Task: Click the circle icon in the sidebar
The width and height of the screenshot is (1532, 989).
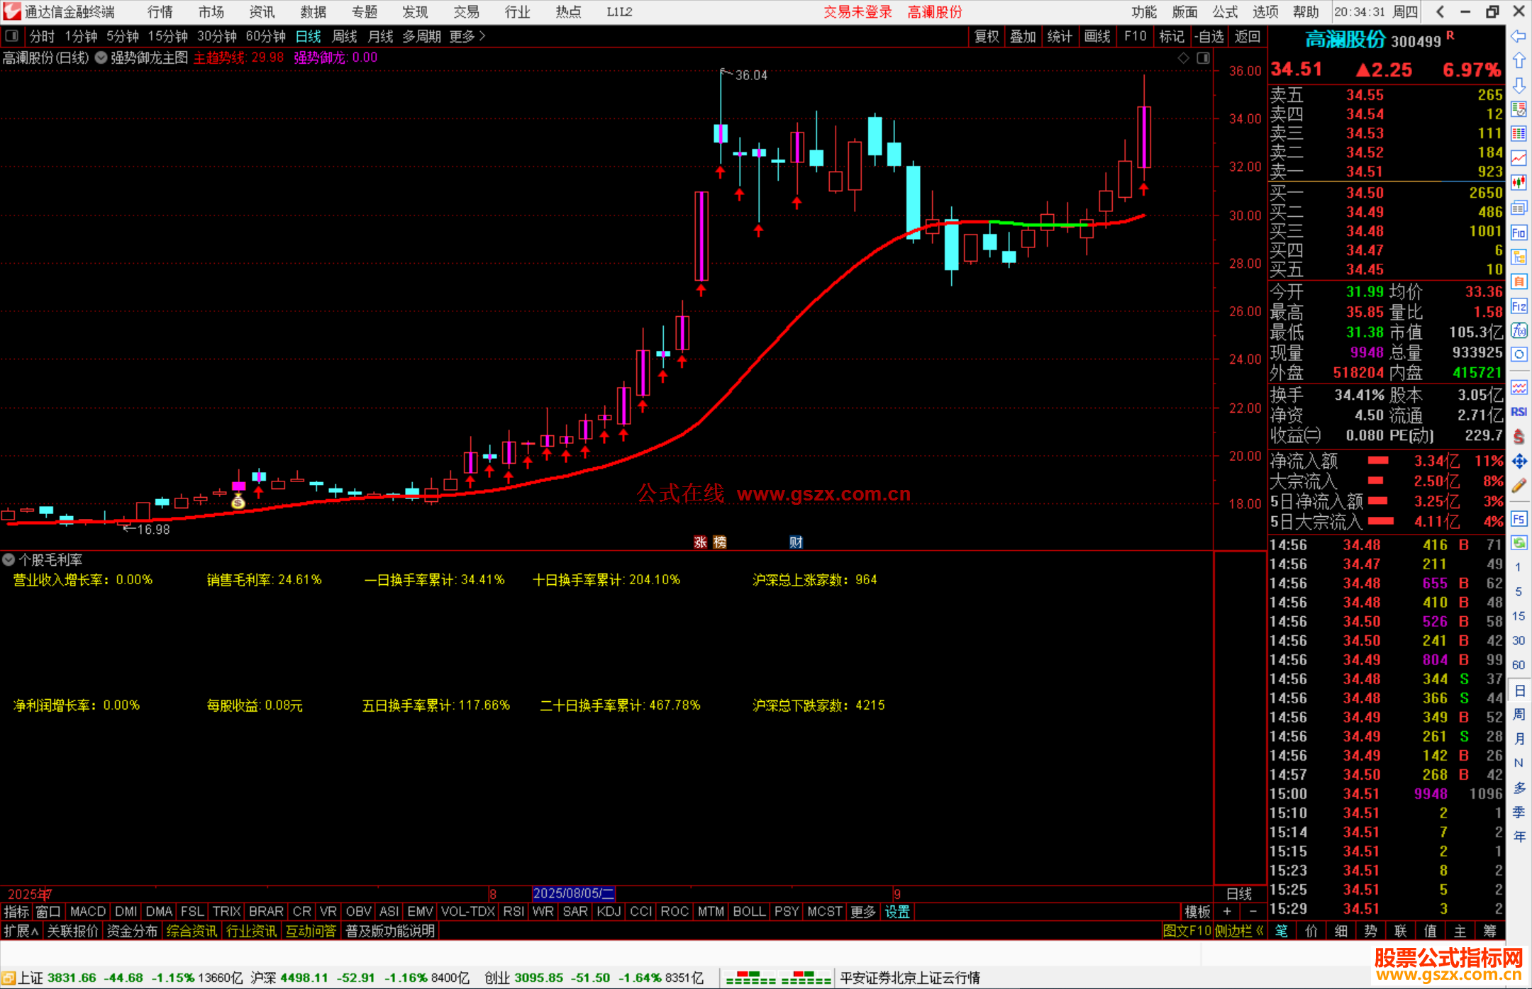Action: click(1519, 354)
